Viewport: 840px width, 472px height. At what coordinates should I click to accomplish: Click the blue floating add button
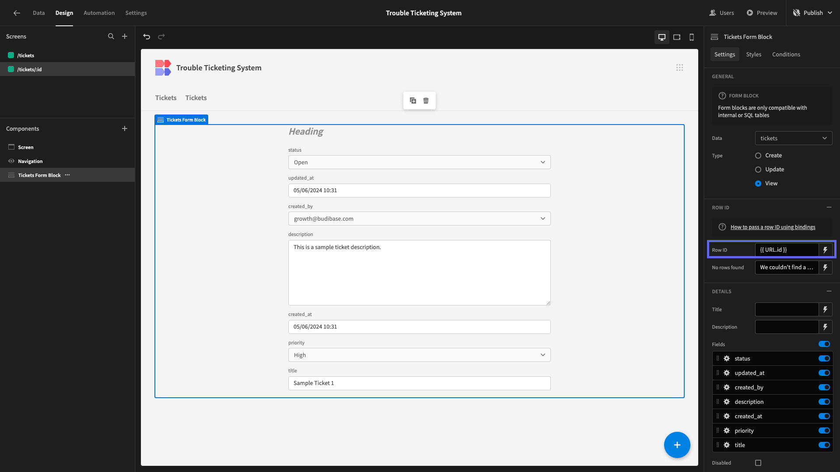coord(677,445)
